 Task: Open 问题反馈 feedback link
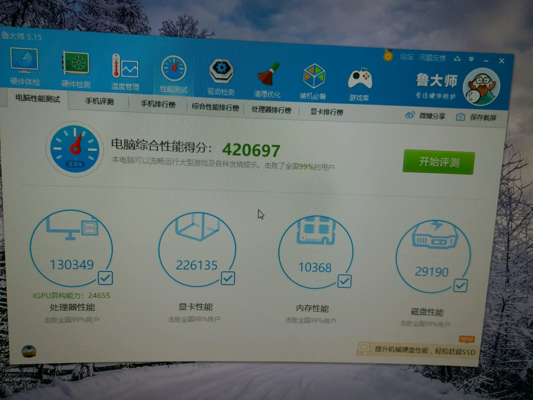coord(432,58)
